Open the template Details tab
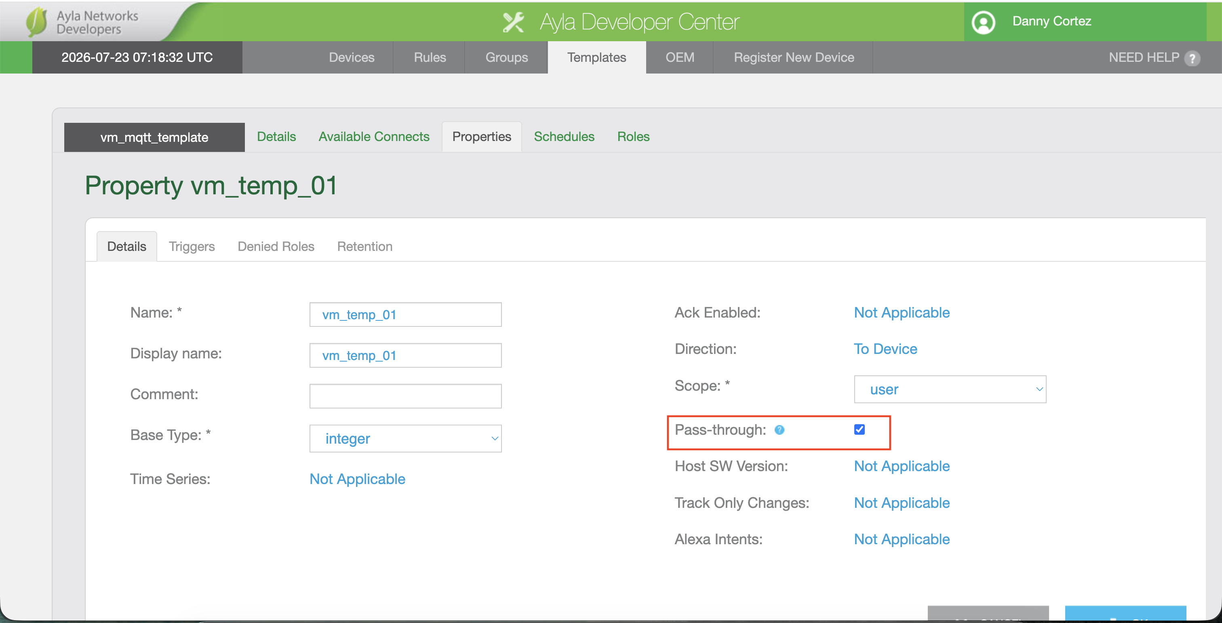Viewport: 1222px width, 623px height. (x=276, y=137)
